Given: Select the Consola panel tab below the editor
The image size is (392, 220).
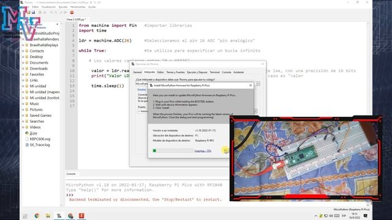Looking at the screenshot, I should coord(72,174).
